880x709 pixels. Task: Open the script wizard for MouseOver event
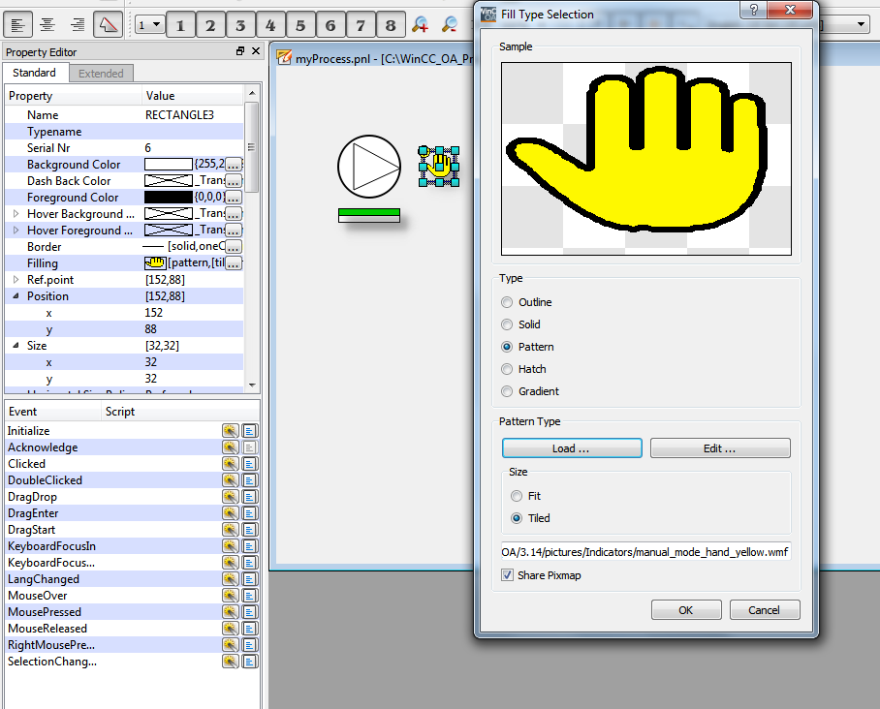pyautogui.click(x=230, y=596)
